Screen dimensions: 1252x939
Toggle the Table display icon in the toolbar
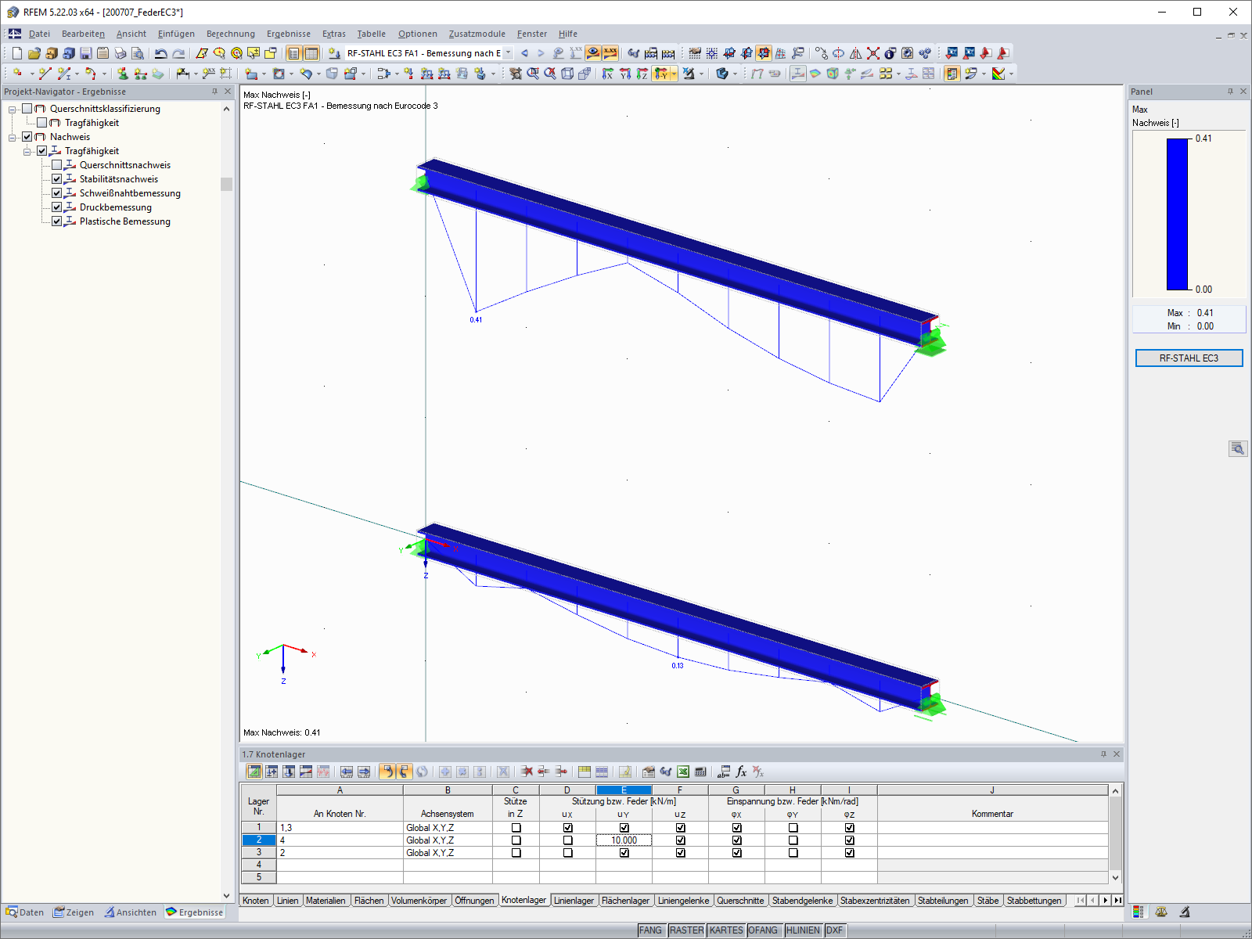click(311, 53)
